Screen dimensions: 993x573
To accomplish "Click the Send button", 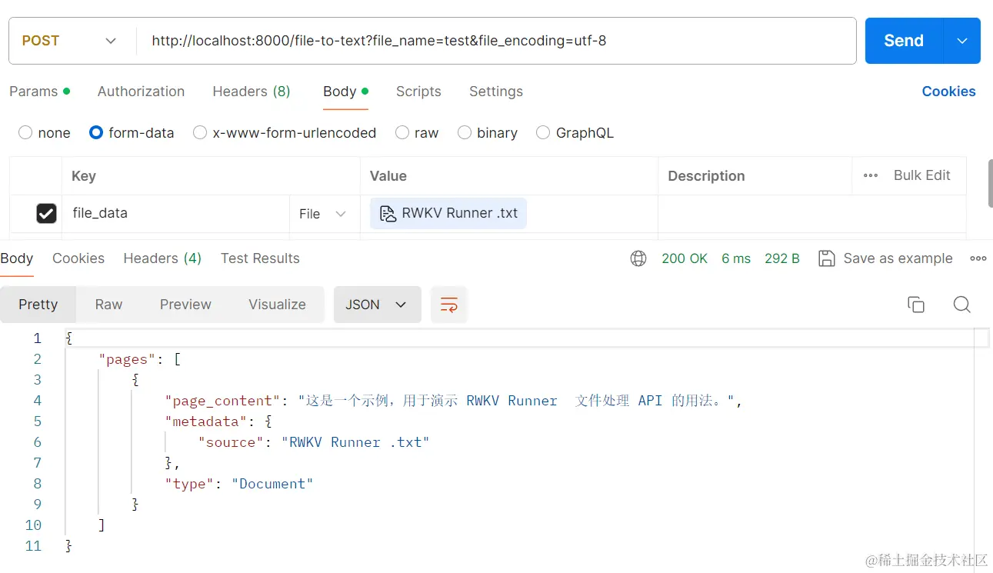I will [902, 40].
